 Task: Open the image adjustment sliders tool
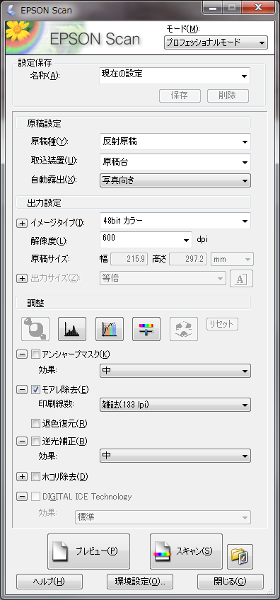click(146, 329)
